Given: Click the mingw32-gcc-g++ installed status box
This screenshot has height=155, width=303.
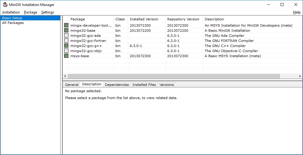Looking at the screenshot, I should [x=66, y=46].
